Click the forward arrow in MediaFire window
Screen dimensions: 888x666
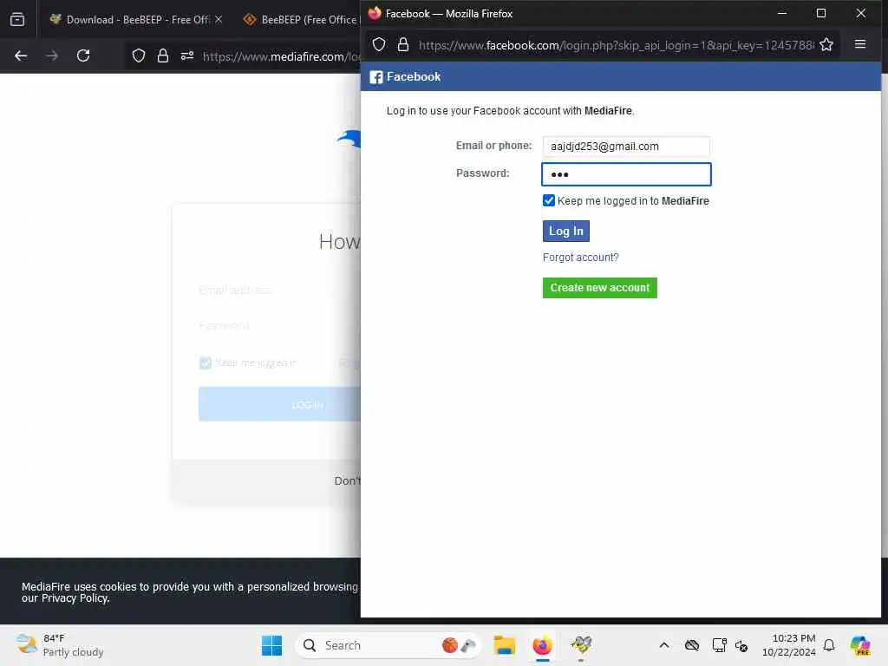52,55
